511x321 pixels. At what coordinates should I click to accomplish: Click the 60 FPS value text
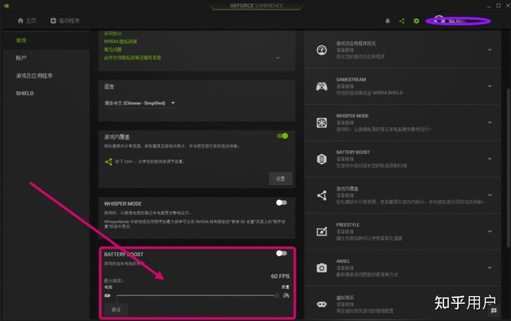(x=281, y=276)
